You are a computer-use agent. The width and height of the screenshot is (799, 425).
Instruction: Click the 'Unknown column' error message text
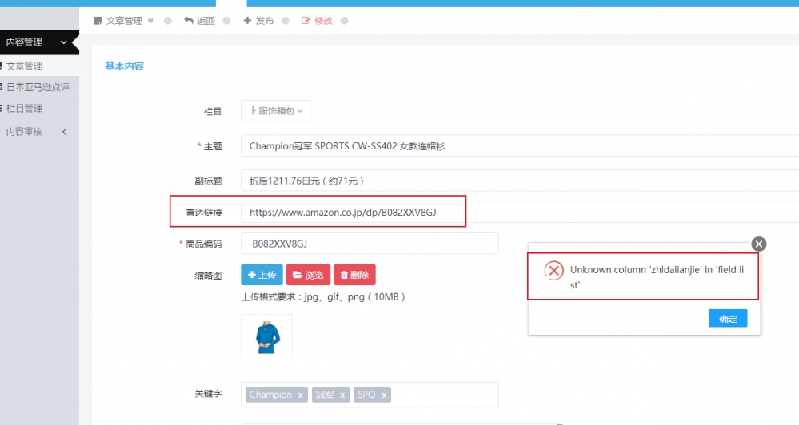point(657,277)
